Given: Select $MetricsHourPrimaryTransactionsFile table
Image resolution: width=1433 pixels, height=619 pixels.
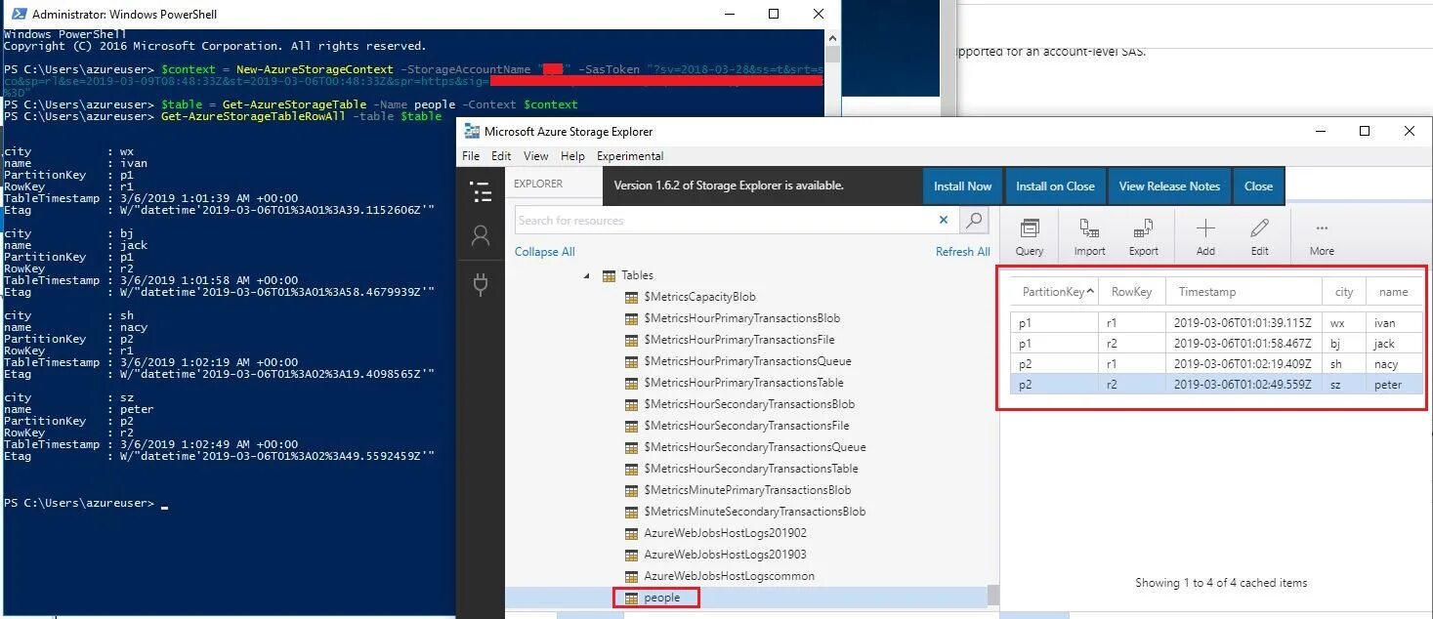Looking at the screenshot, I should pos(738,340).
